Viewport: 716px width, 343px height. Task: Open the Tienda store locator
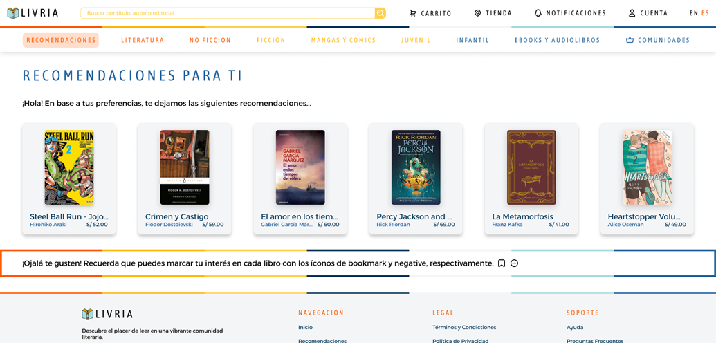click(x=493, y=13)
